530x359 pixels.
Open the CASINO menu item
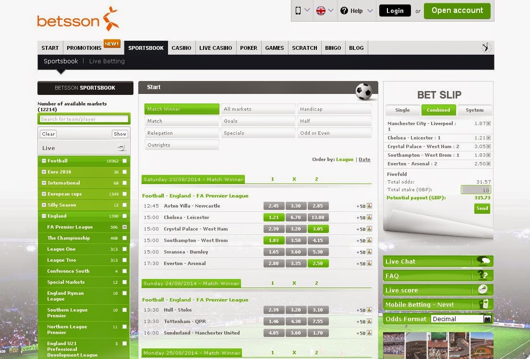coord(181,48)
